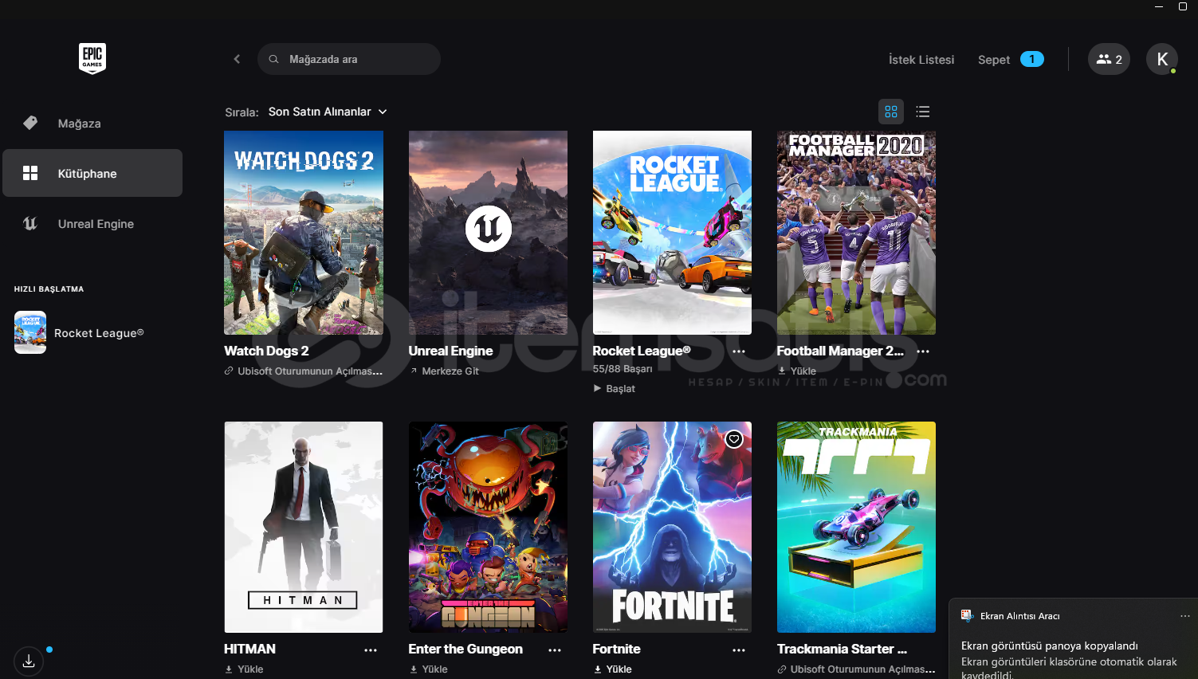Open the friends list icon
This screenshot has height=679, width=1198.
[1109, 59]
